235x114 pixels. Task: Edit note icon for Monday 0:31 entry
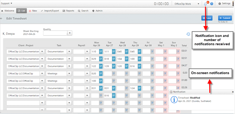click(101, 88)
